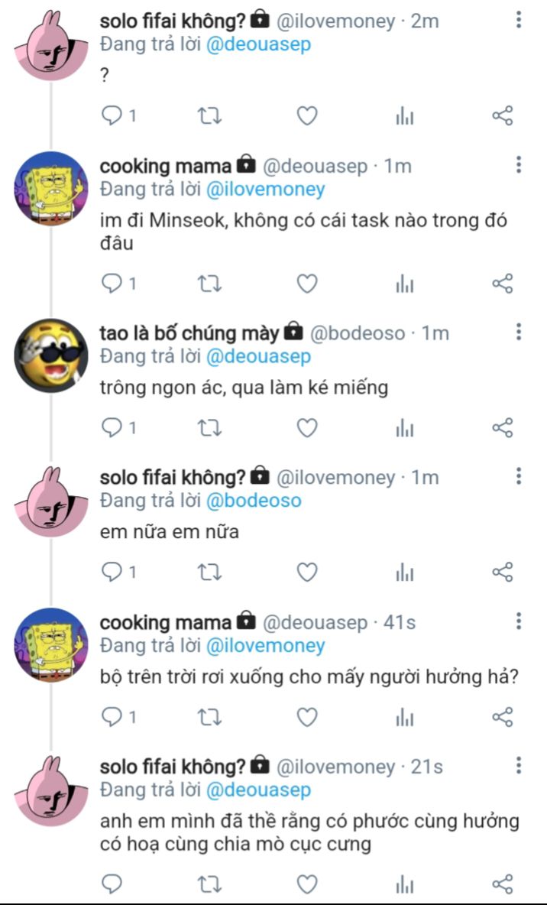Image resolution: width=547 pixels, height=905 pixels.
Task: Retweet the last tweet in the thread
Action: coord(209,884)
